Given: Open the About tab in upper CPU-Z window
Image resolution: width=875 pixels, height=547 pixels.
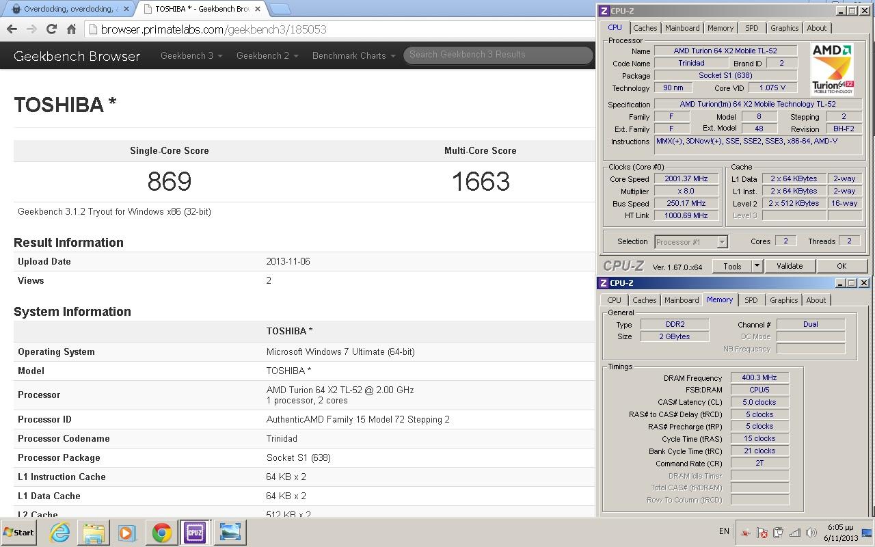Looking at the screenshot, I should (x=817, y=28).
